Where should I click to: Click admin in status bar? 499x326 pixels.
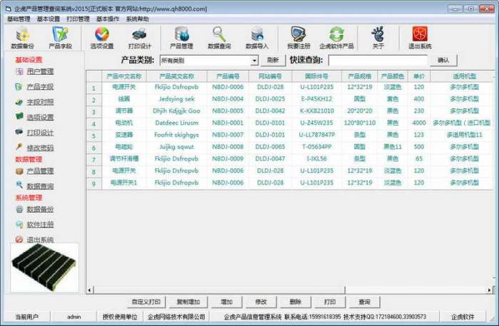(74, 317)
